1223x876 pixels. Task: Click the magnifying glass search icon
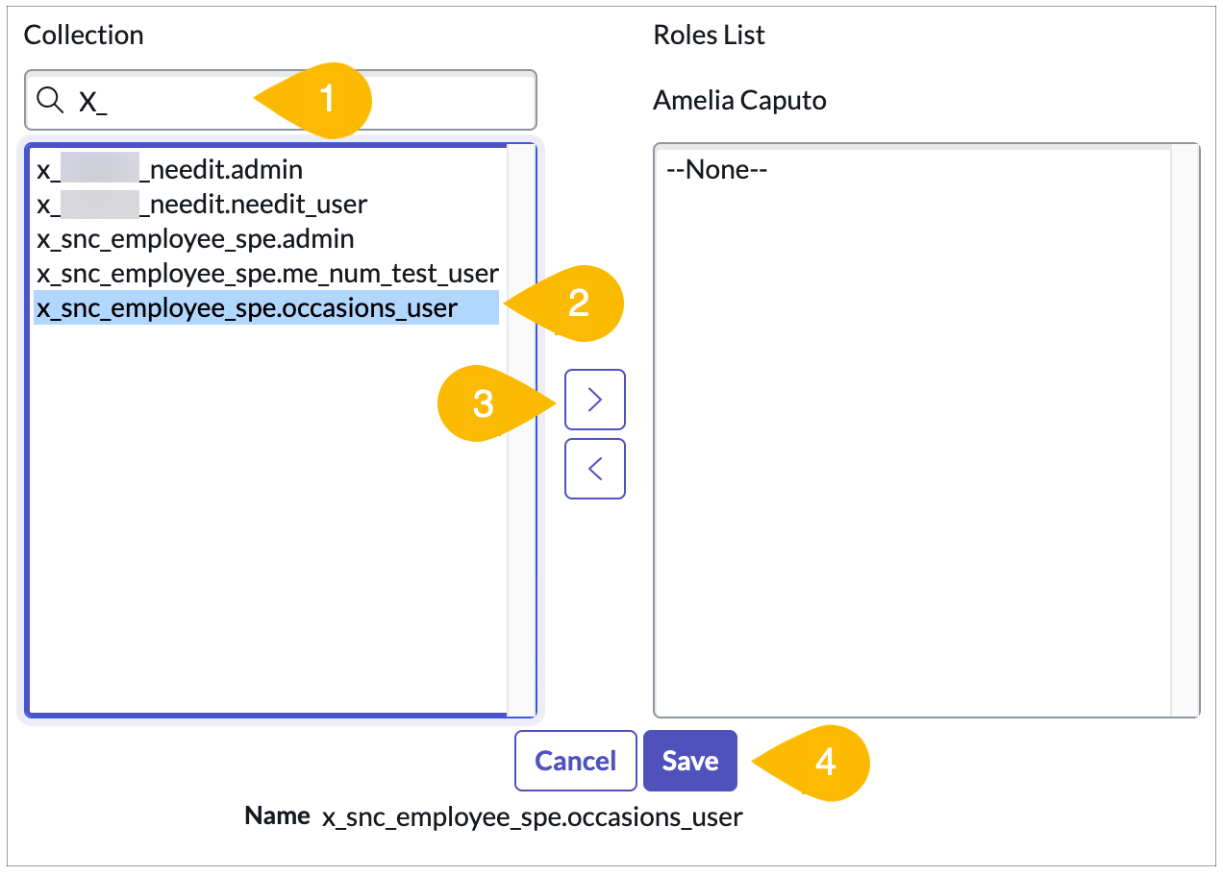51,99
